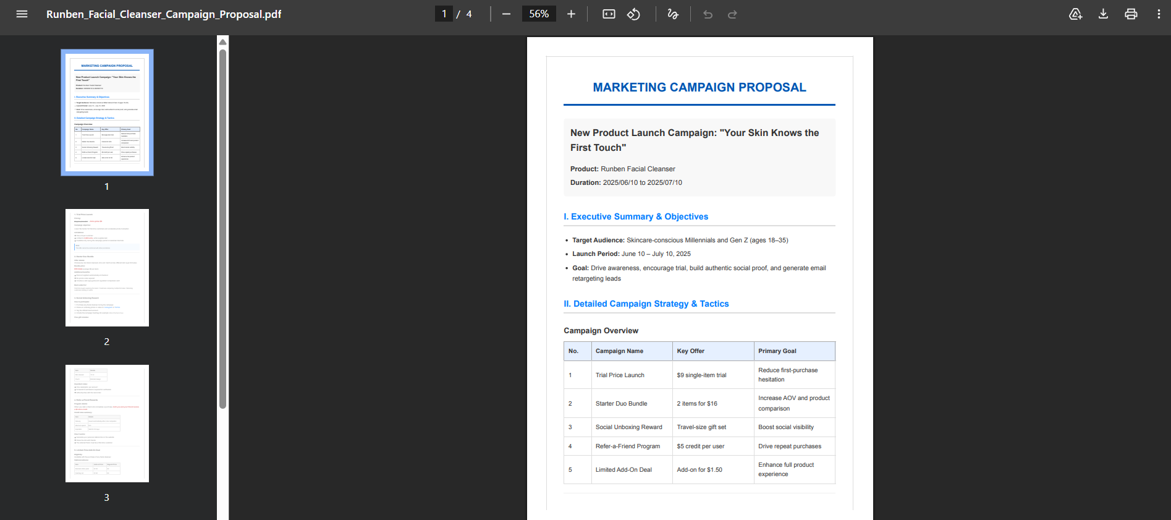The width and height of the screenshot is (1171, 520).
Task: Click the redo arrow icon
Action: click(732, 14)
